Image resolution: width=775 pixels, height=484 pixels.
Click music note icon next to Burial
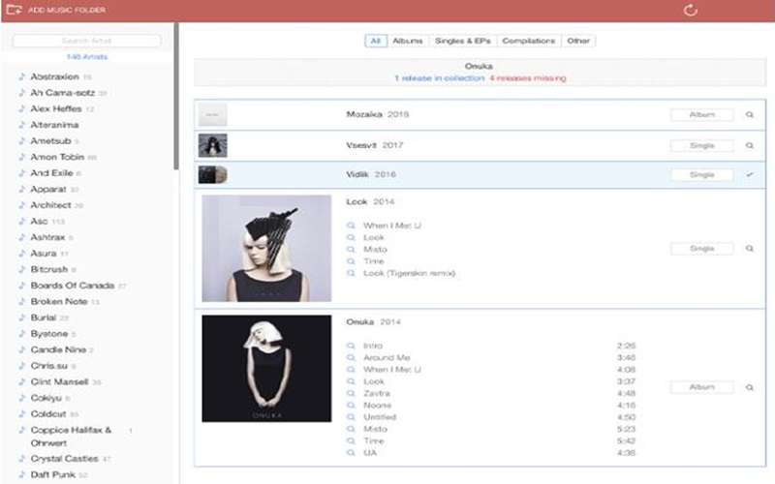pos(21,318)
